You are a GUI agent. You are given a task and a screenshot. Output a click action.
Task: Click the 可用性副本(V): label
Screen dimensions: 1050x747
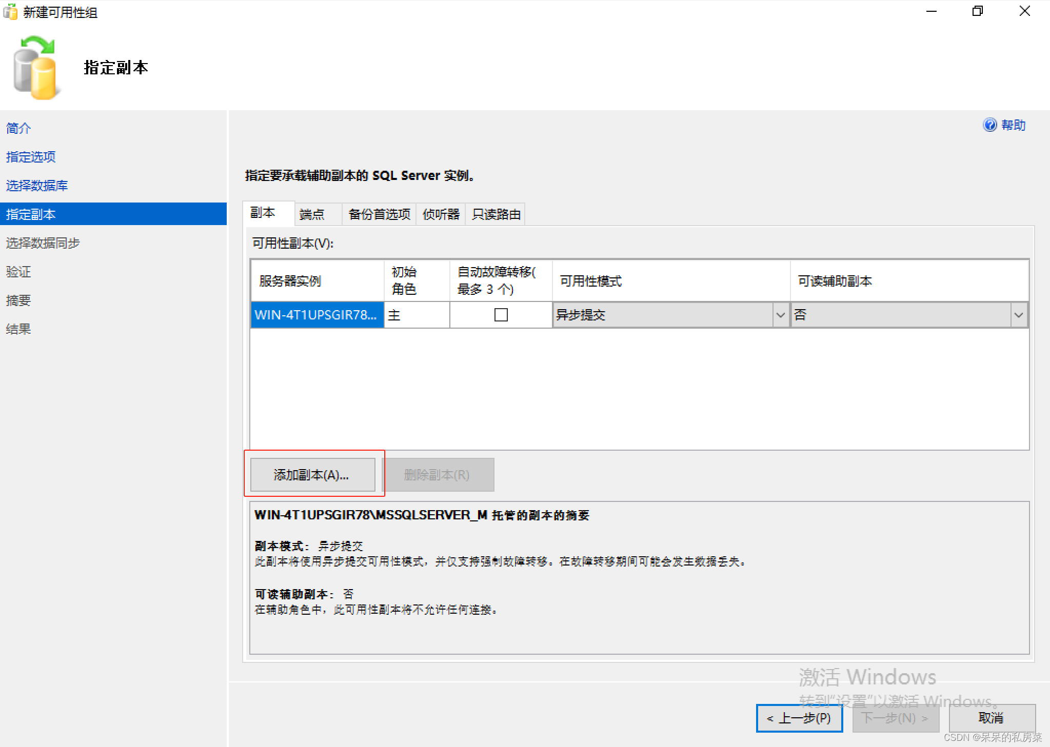pos(293,243)
